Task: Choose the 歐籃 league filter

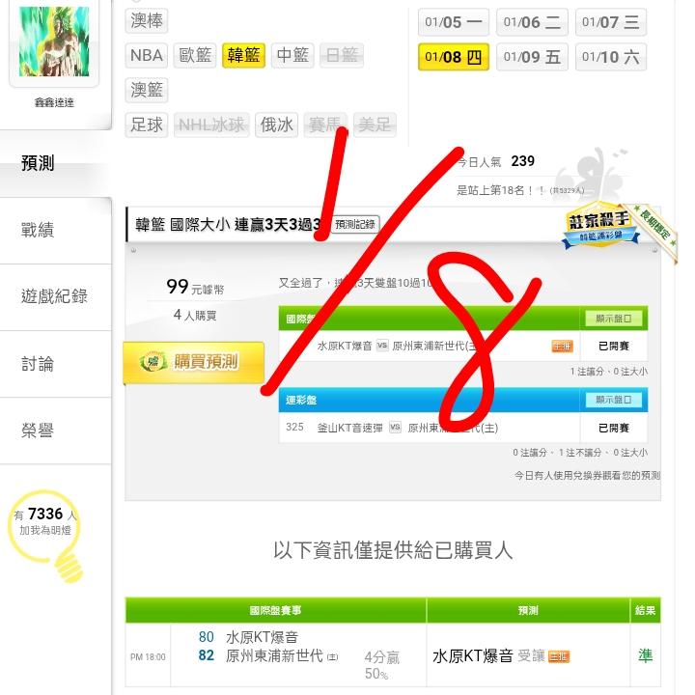Action: coord(195,55)
